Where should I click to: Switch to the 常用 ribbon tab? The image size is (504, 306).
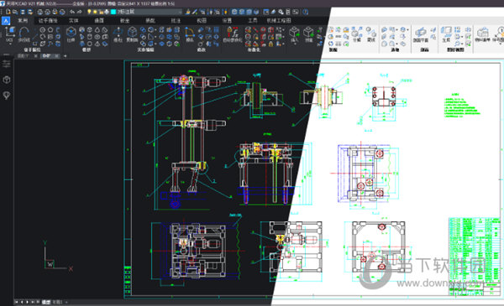coord(23,20)
